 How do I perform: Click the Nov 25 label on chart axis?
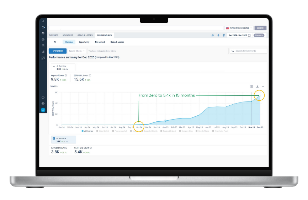(x=251, y=127)
